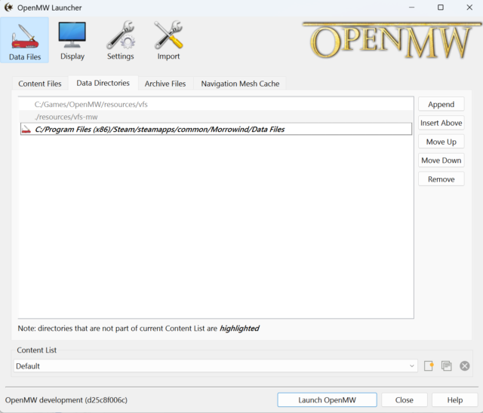The width and height of the screenshot is (483, 413).
Task: Switch to the Archive Files tab
Action: pyautogui.click(x=165, y=84)
